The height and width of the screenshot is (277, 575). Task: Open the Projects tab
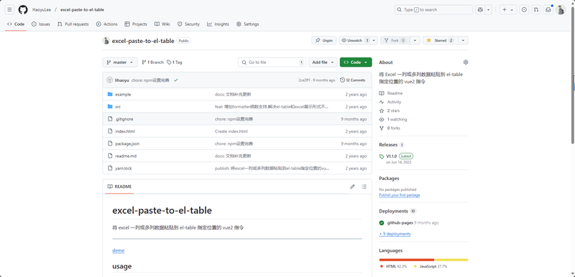click(x=136, y=24)
